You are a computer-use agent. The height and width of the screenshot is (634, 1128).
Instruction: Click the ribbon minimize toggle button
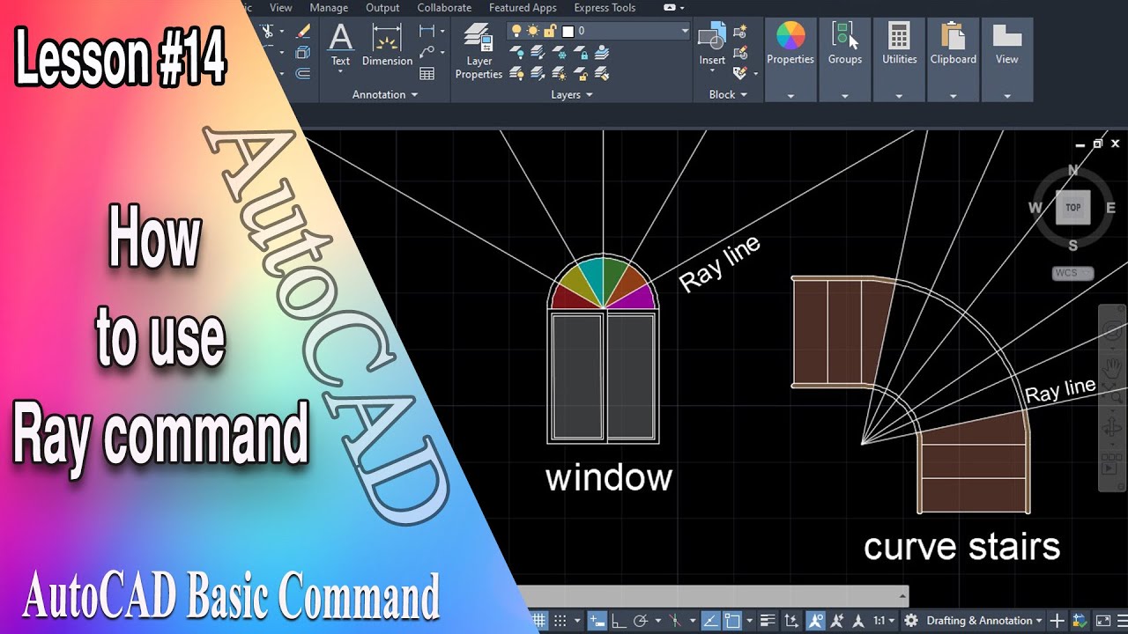coord(670,7)
